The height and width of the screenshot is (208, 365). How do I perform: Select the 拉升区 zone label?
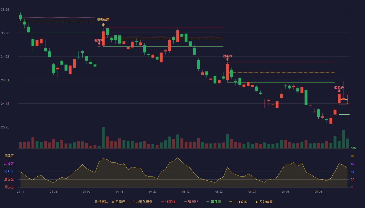9,172
